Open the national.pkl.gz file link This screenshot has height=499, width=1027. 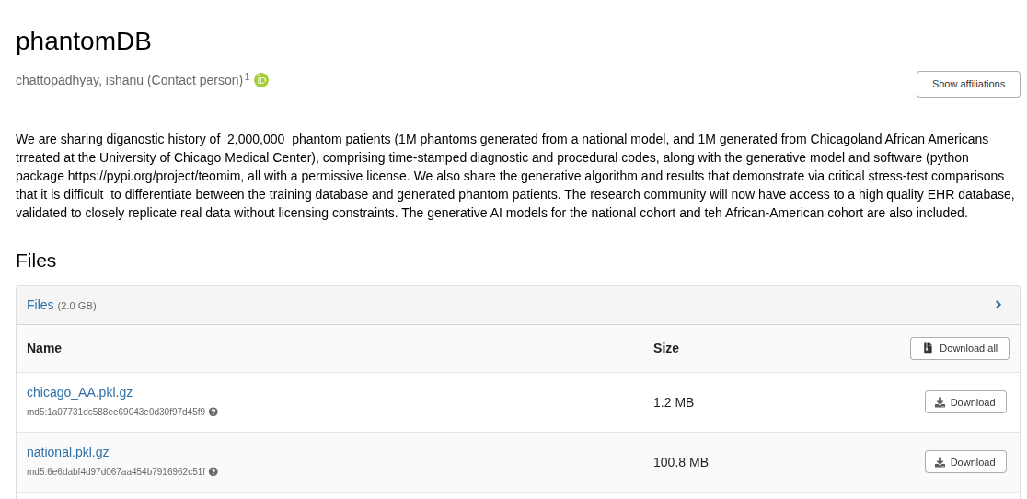tap(67, 452)
